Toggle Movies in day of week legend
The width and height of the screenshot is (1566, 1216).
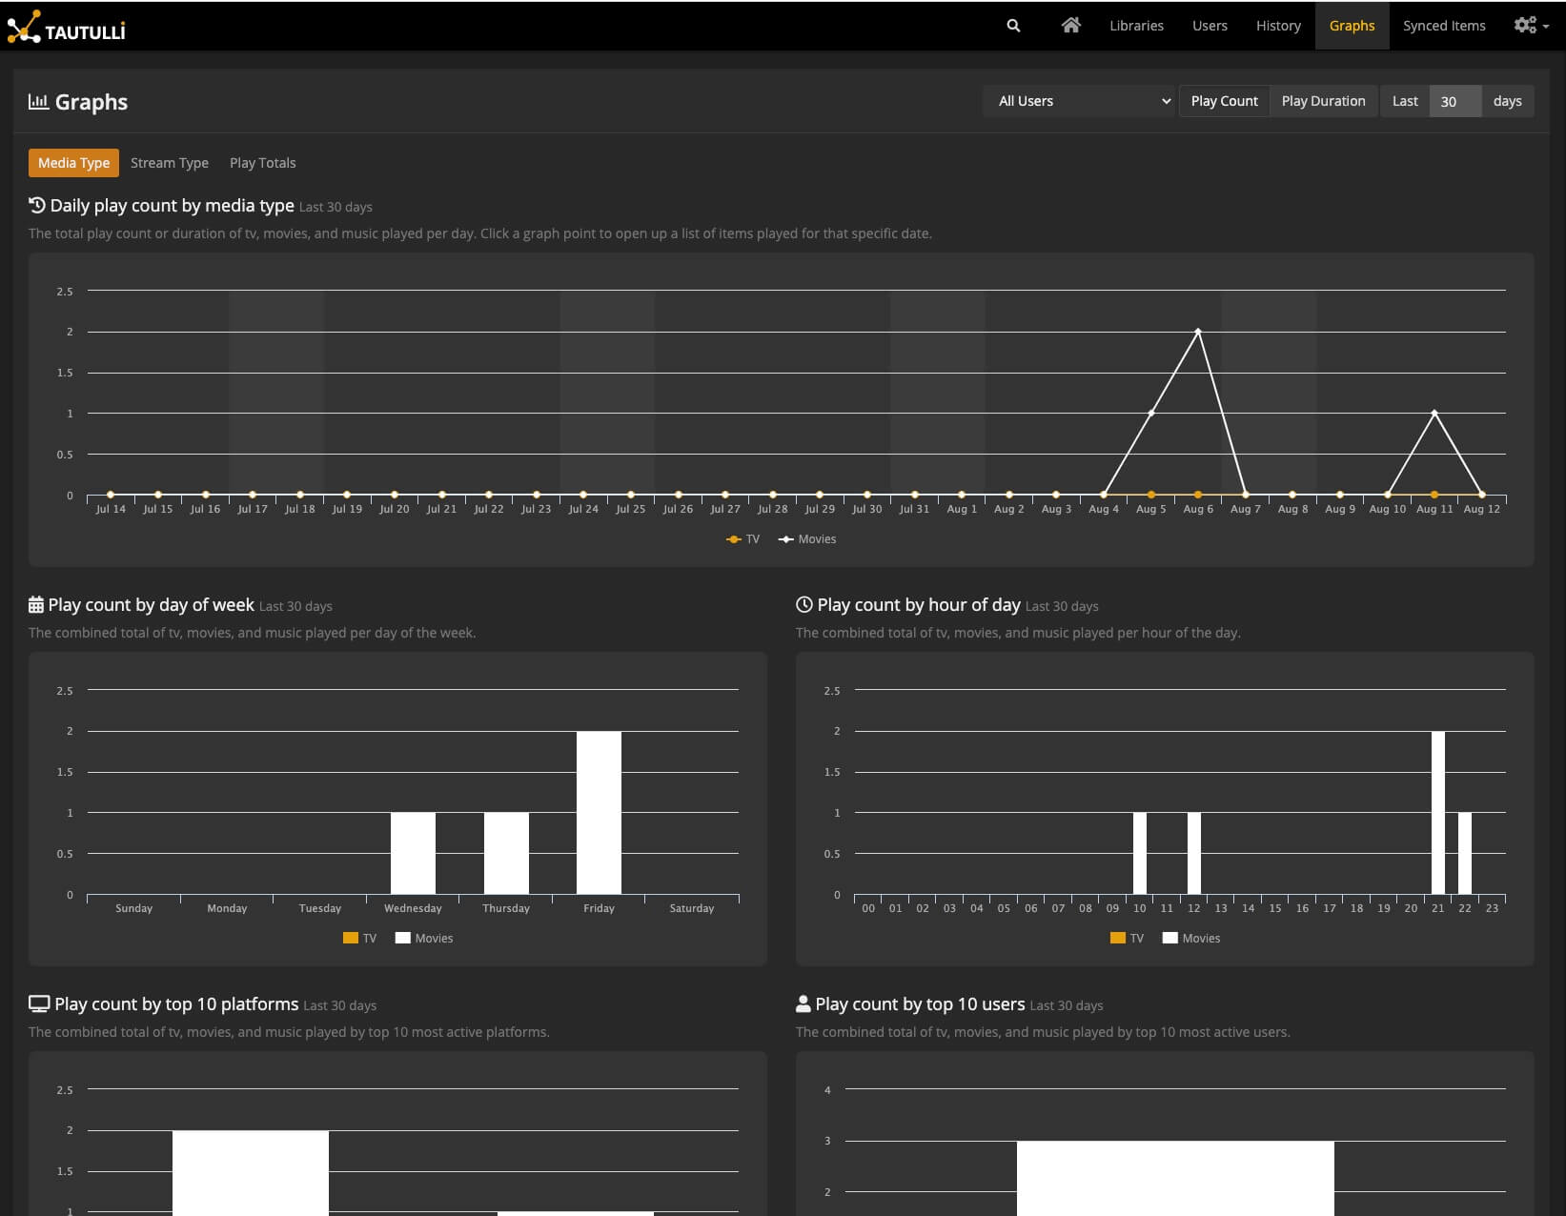tap(424, 939)
